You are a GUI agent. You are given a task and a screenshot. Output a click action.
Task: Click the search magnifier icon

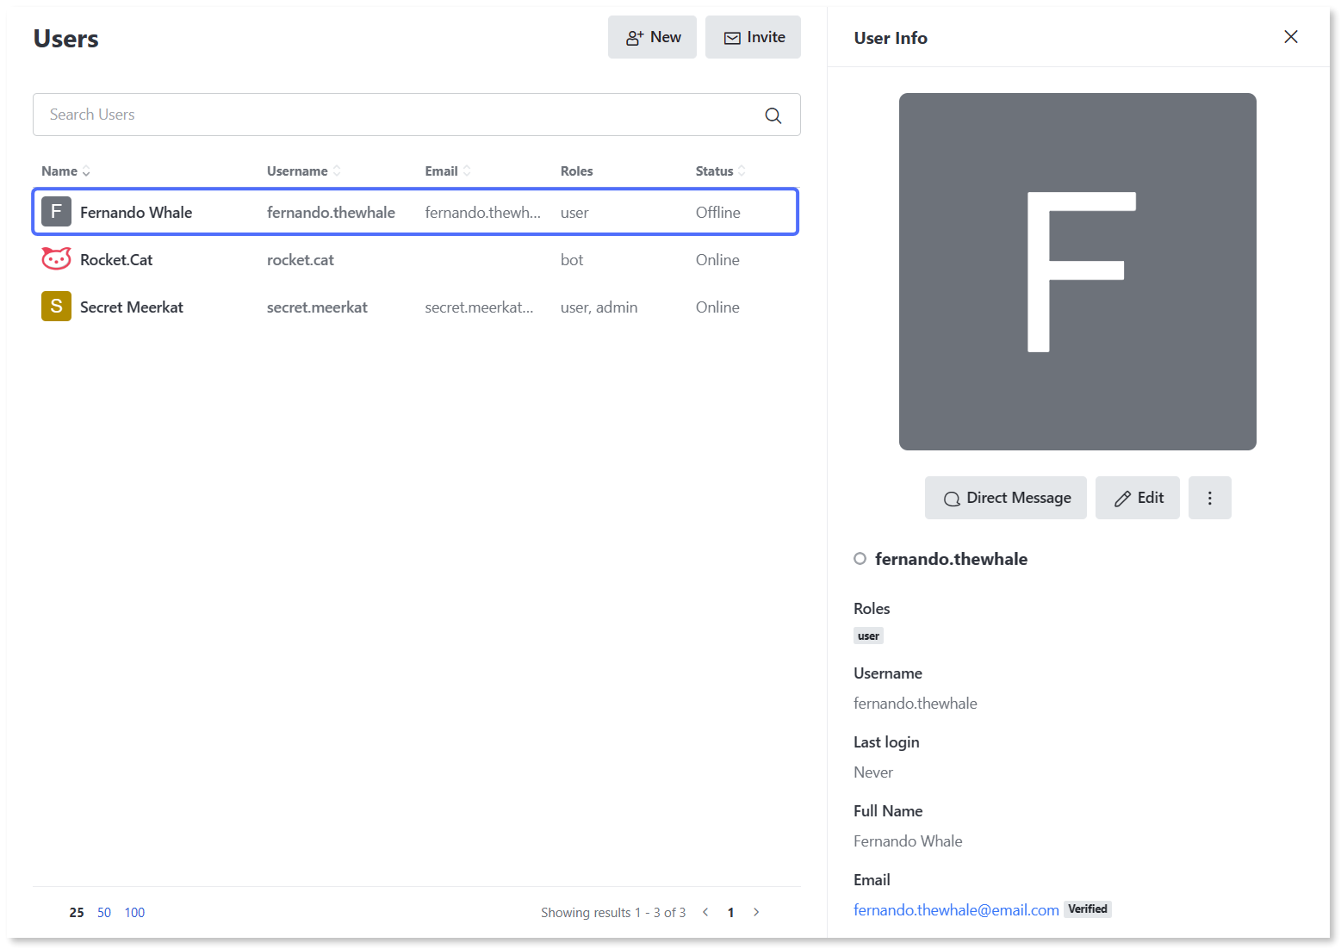coord(773,115)
